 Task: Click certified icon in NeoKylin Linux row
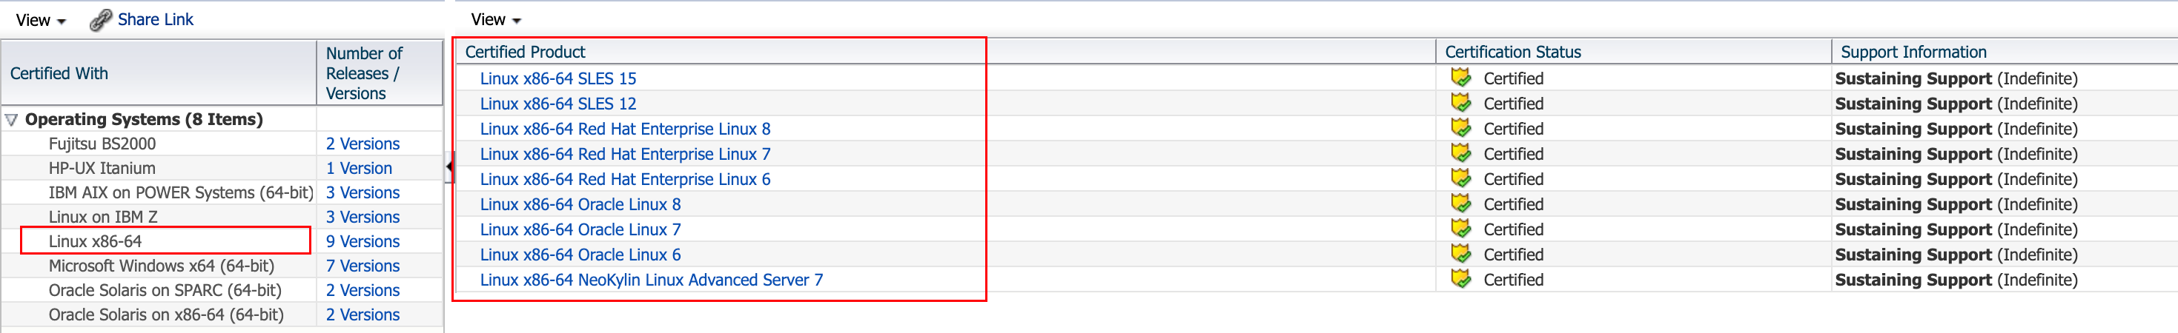coord(1460,279)
